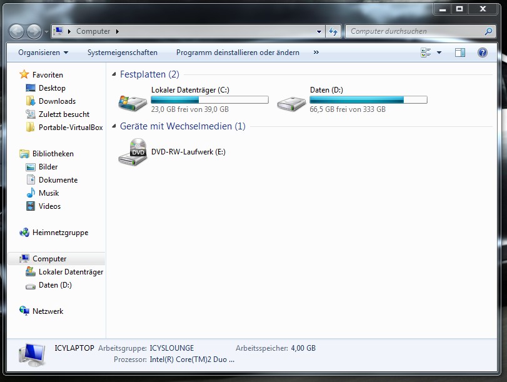This screenshot has width=507, height=382.
Task: Open the view options dropdown arrow
Action: 439,53
